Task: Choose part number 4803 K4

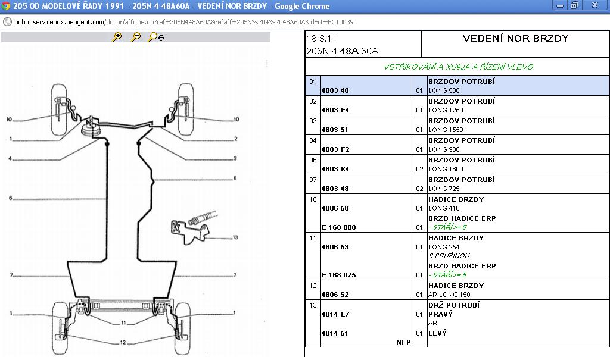Action: tap(335, 169)
